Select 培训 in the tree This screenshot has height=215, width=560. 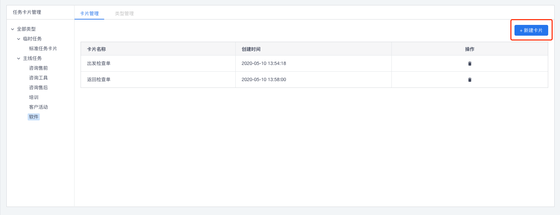(34, 97)
